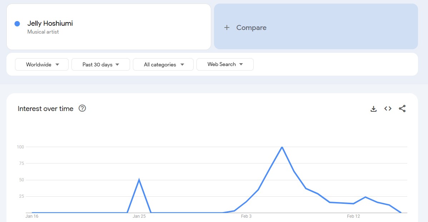Click the Interest over time heading
Viewport: 428px width, 222px height.
(46, 109)
